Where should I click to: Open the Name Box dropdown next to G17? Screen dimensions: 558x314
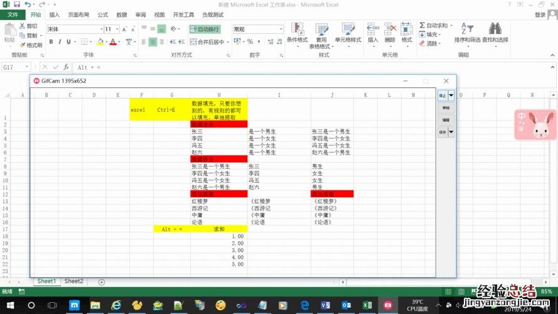click(27, 67)
